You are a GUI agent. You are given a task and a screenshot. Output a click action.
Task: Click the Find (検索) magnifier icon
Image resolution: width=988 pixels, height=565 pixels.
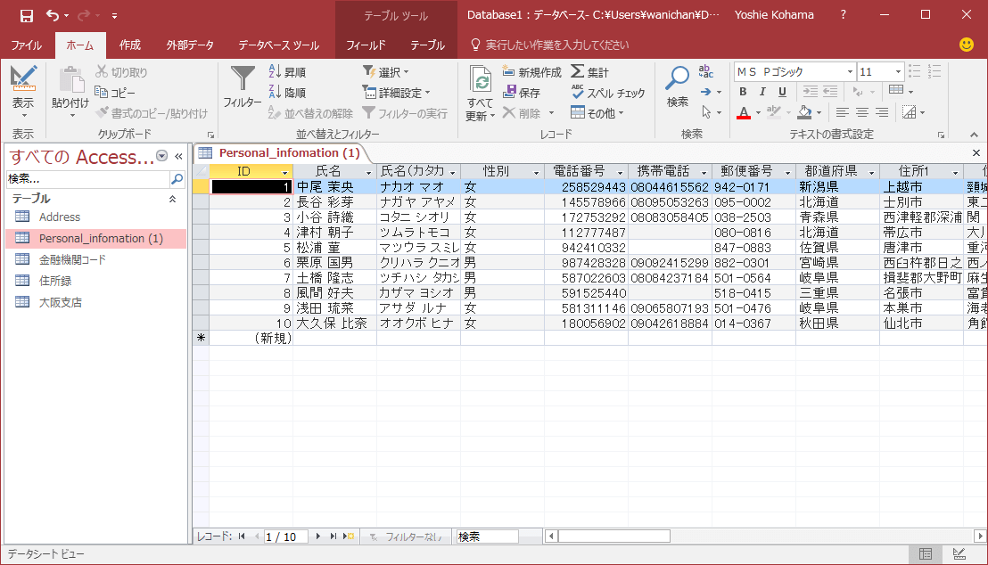pos(678,78)
